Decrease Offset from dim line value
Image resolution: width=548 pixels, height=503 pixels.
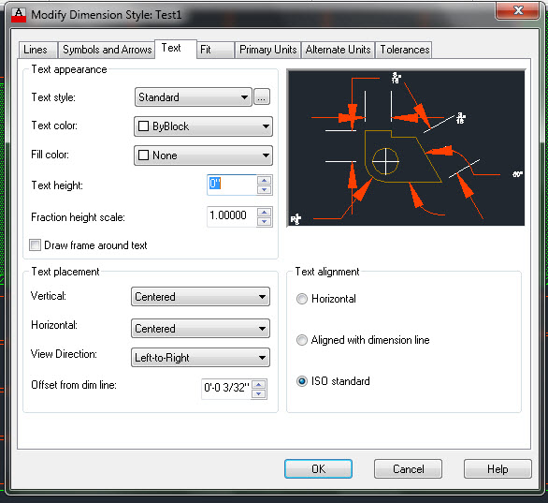[259, 393]
